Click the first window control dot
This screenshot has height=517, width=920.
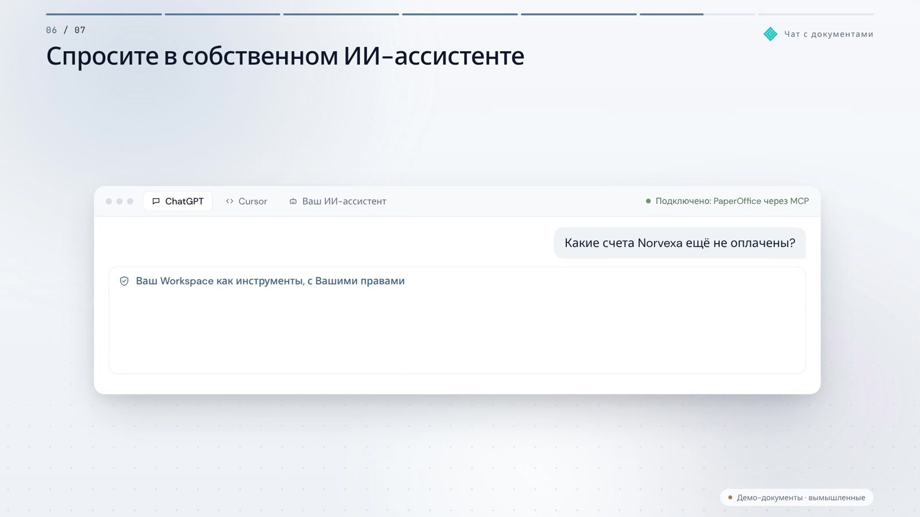click(109, 201)
